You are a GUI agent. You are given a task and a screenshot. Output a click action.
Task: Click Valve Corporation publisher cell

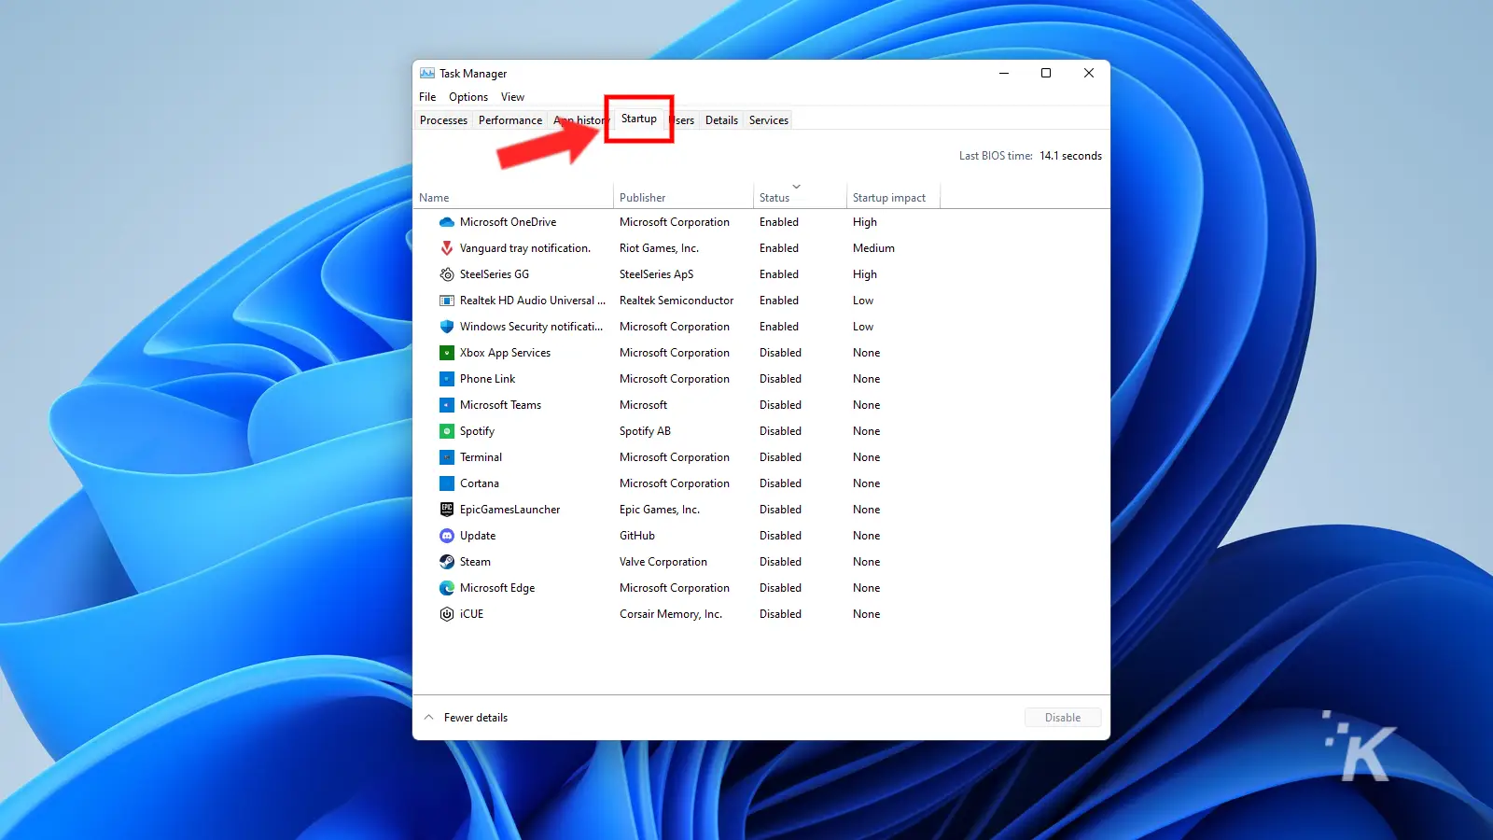[663, 562]
